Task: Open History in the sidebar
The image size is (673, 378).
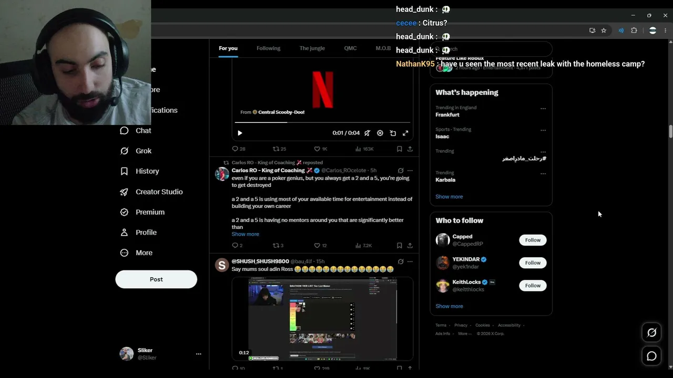Action: pyautogui.click(x=139, y=171)
